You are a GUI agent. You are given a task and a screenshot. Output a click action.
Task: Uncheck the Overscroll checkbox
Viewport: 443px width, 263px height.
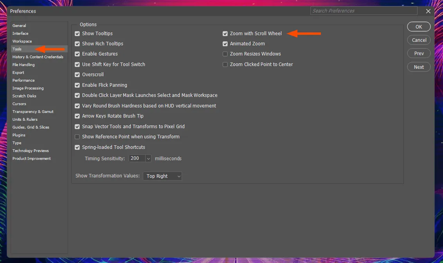pyautogui.click(x=77, y=75)
